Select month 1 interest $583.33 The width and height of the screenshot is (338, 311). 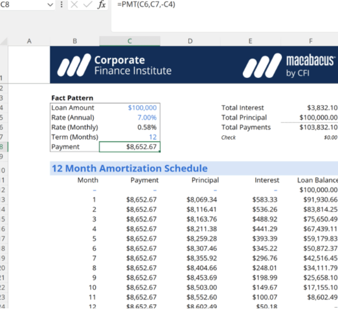(x=264, y=199)
